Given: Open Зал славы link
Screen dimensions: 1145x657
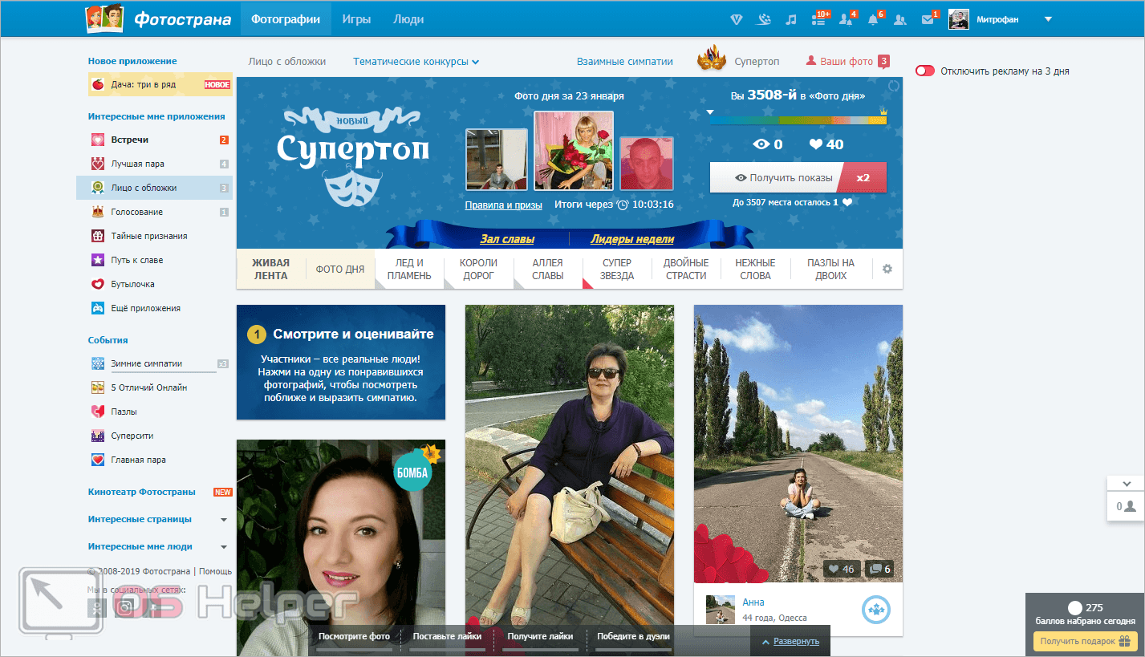Looking at the screenshot, I should pyautogui.click(x=507, y=239).
